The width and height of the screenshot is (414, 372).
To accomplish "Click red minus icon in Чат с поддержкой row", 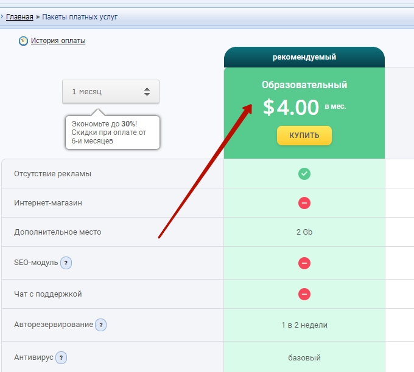I will click(x=304, y=294).
